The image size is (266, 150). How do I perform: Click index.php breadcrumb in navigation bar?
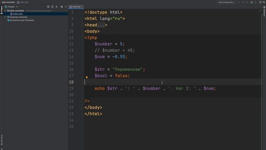23,2
